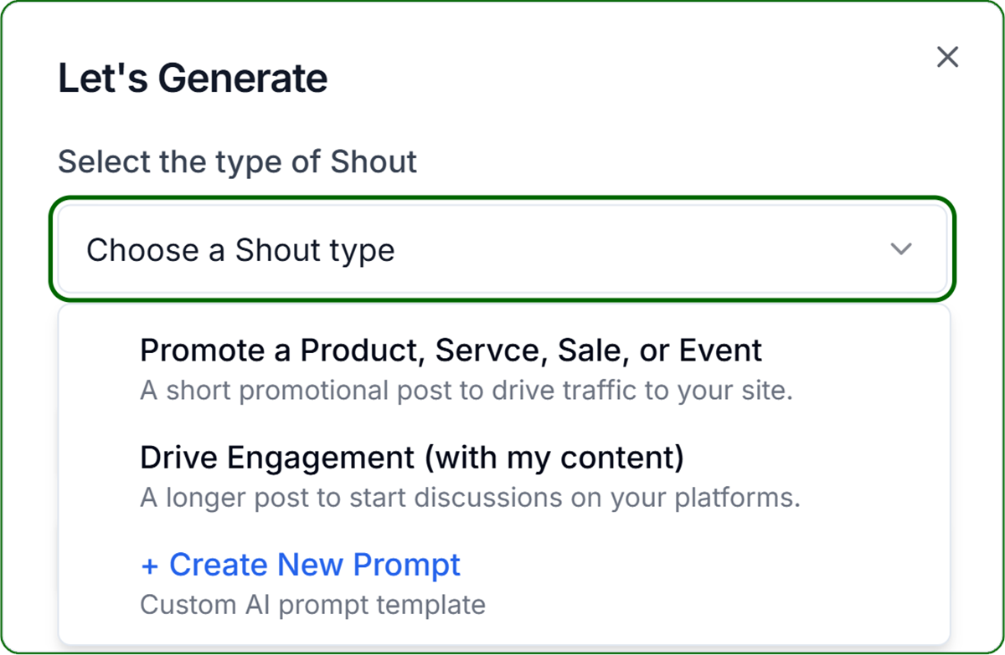Start creating a custom AI prompt

[299, 564]
